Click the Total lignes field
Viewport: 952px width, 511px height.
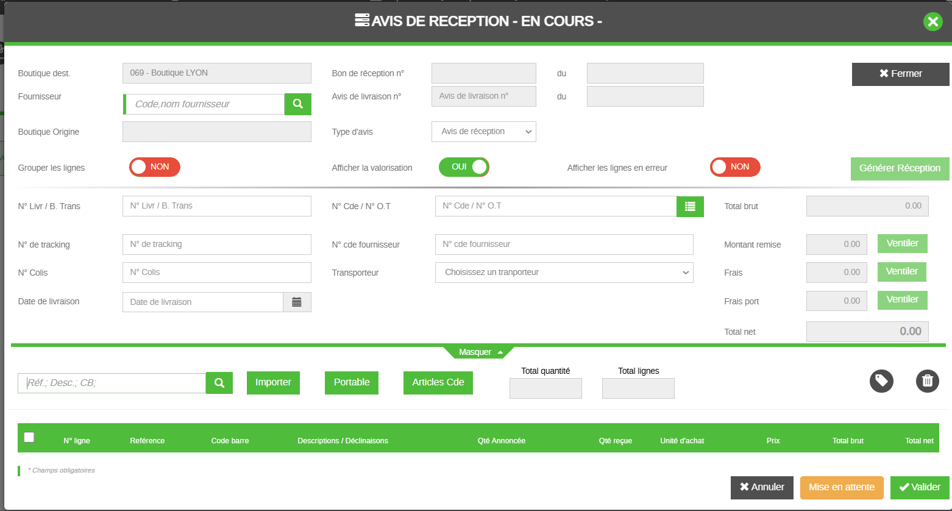(638, 388)
